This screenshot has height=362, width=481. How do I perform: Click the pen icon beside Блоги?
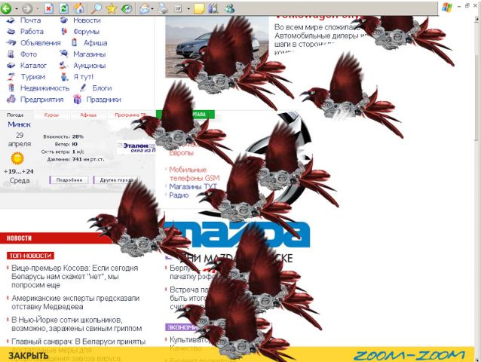[x=83, y=87]
